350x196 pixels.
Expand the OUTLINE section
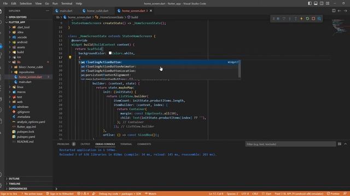pyautogui.click(x=28, y=179)
